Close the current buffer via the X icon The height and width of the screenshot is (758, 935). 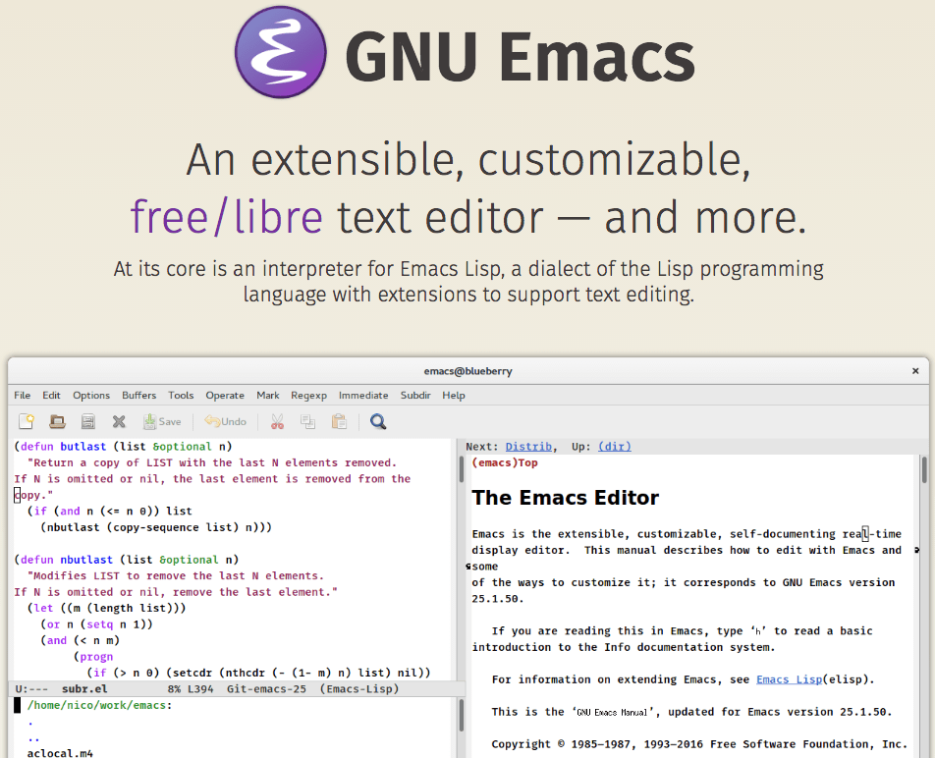coord(120,420)
